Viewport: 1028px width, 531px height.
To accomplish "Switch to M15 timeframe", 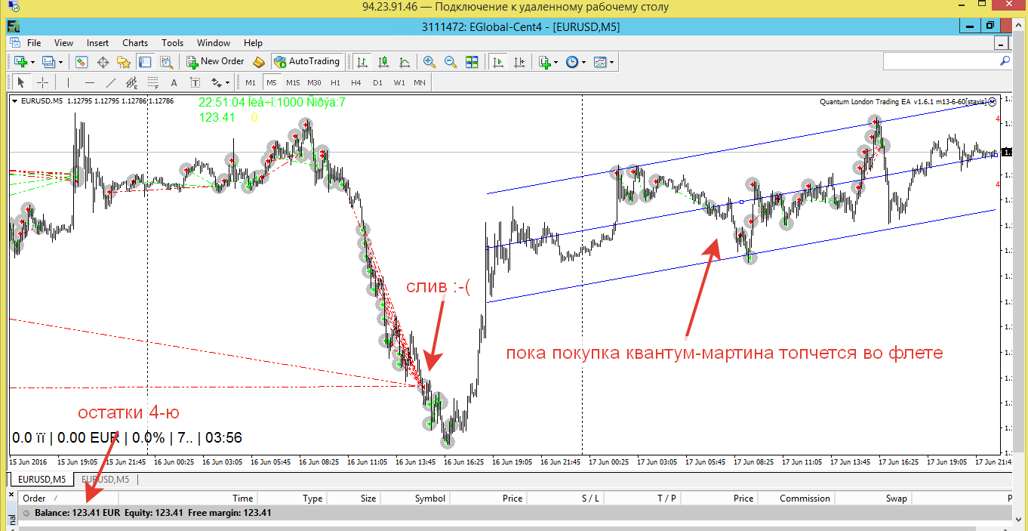I will (293, 82).
